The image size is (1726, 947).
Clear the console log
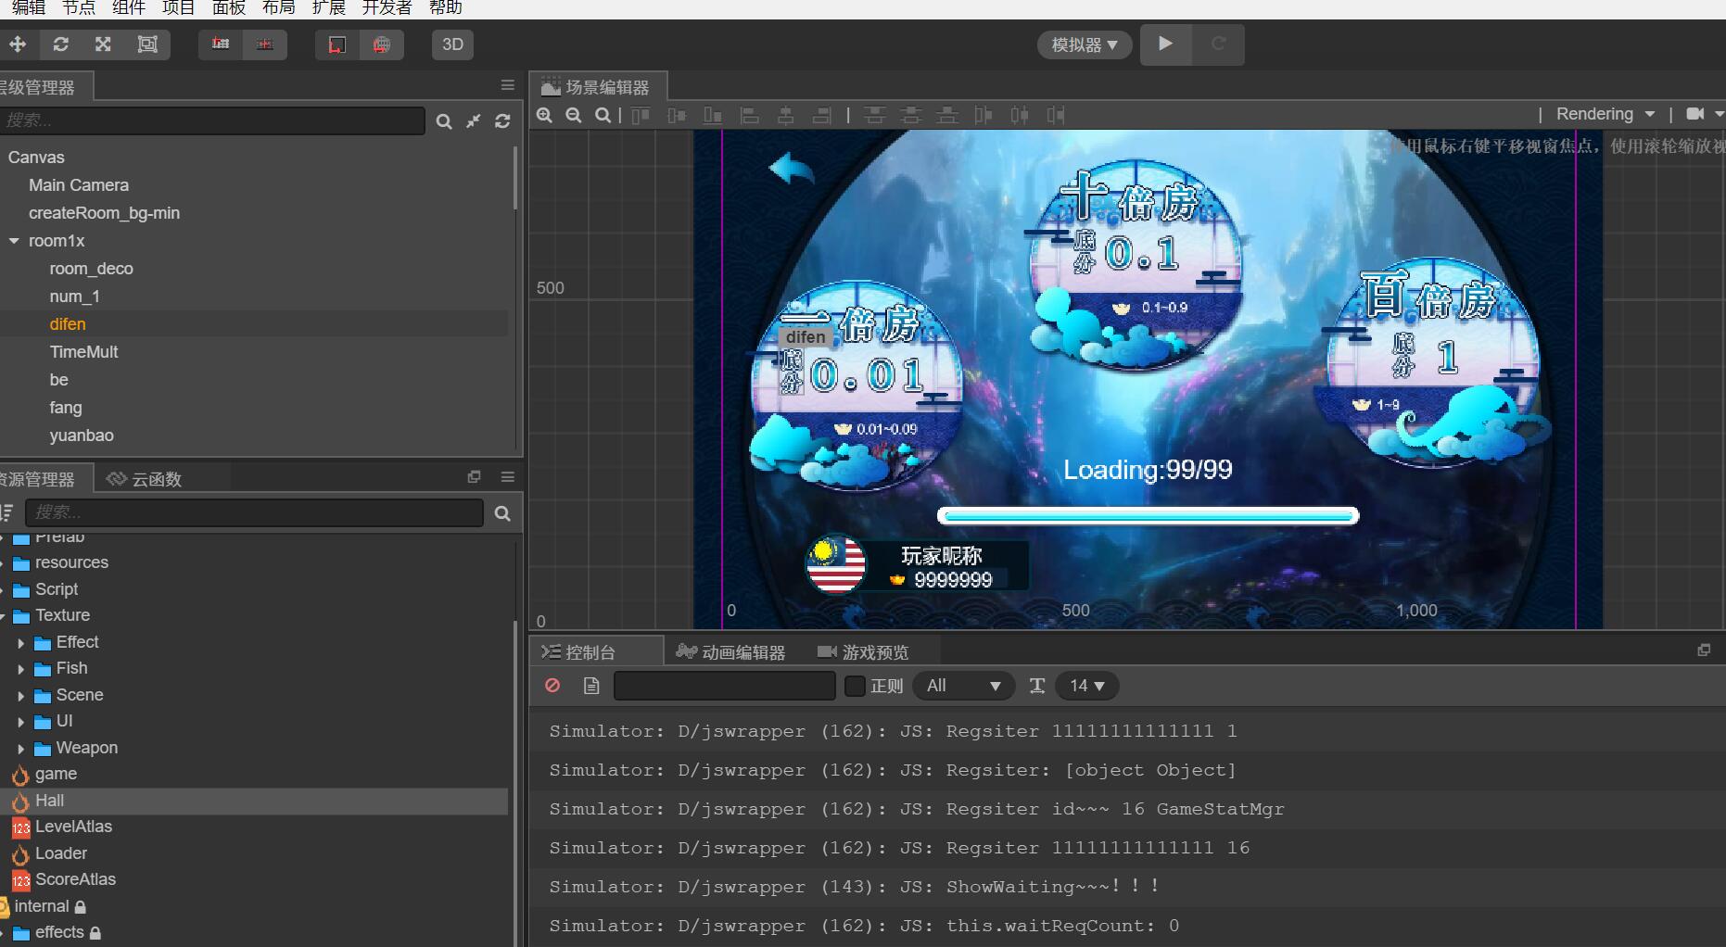pos(552,686)
